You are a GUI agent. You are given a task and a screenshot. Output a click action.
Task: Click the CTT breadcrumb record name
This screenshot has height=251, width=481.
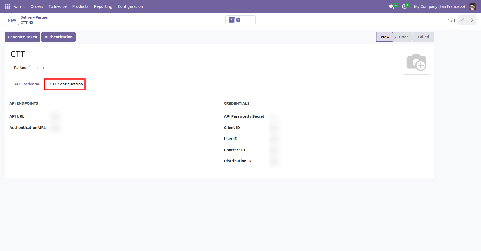click(24, 23)
